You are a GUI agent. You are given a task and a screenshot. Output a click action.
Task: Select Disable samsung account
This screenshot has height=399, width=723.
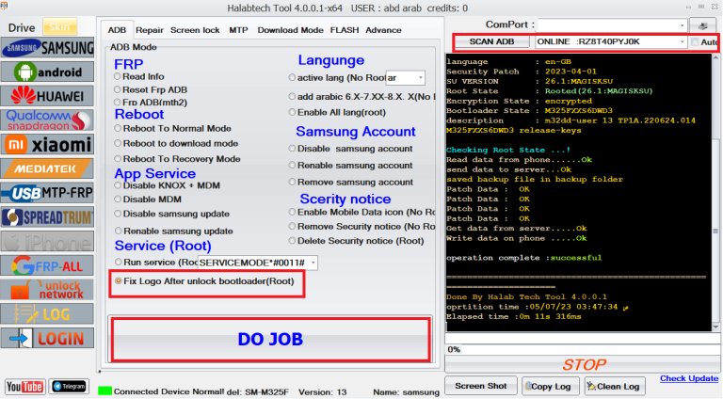tap(350, 149)
